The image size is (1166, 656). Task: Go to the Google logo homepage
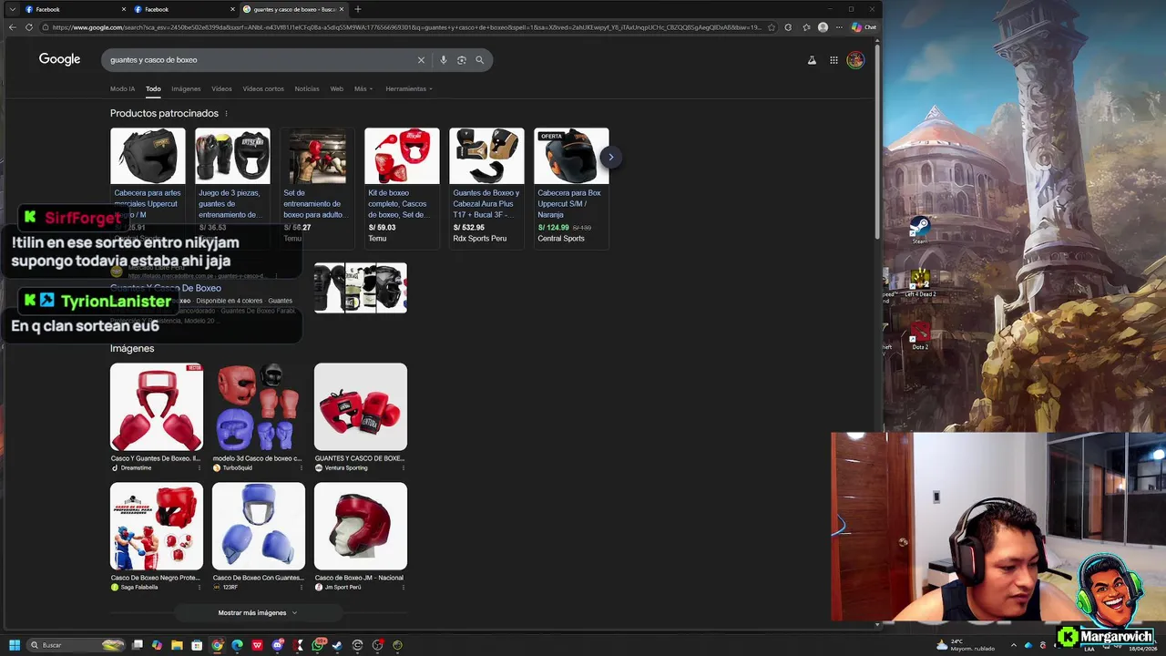(x=59, y=59)
